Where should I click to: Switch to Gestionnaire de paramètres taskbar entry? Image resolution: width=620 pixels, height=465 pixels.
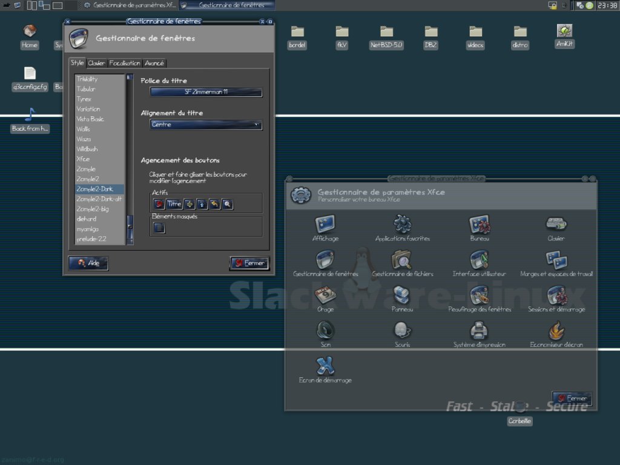coord(130,5)
